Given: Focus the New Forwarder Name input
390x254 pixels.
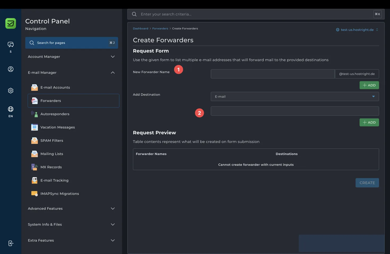Looking at the screenshot, I should [273, 74].
